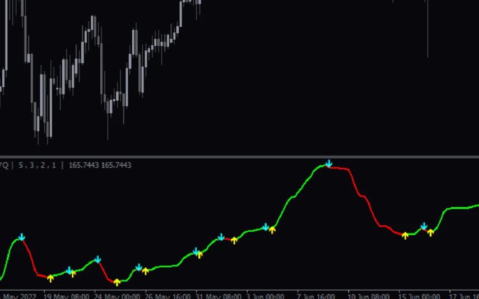Click the yellow up arrow above 24 May 00:00 label

tap(117, 282)
